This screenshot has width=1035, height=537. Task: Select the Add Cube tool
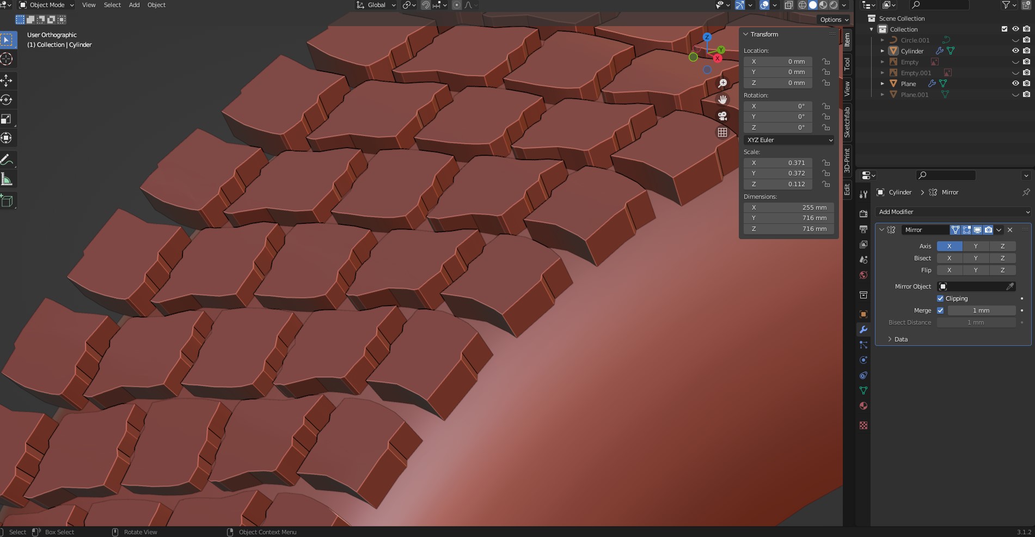(x=7, y=201)
